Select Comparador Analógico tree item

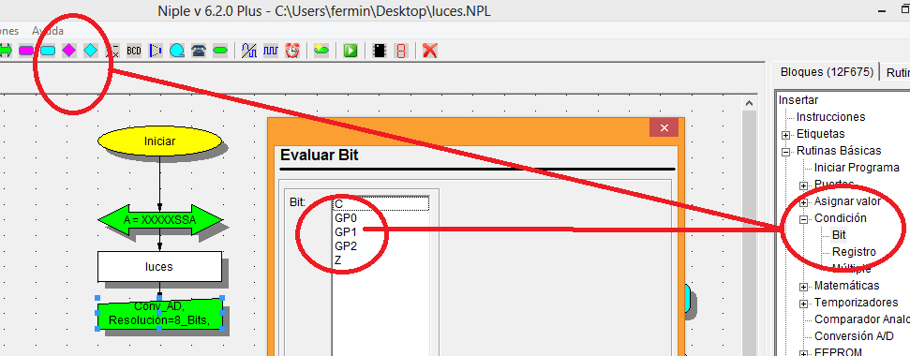pyautogui.click(x=862, y=319)
